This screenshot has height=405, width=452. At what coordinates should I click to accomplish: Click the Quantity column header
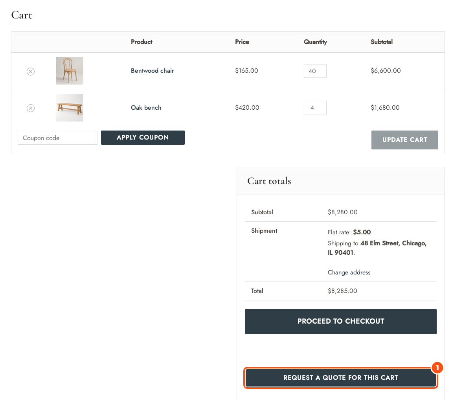[x=315, y=42]
